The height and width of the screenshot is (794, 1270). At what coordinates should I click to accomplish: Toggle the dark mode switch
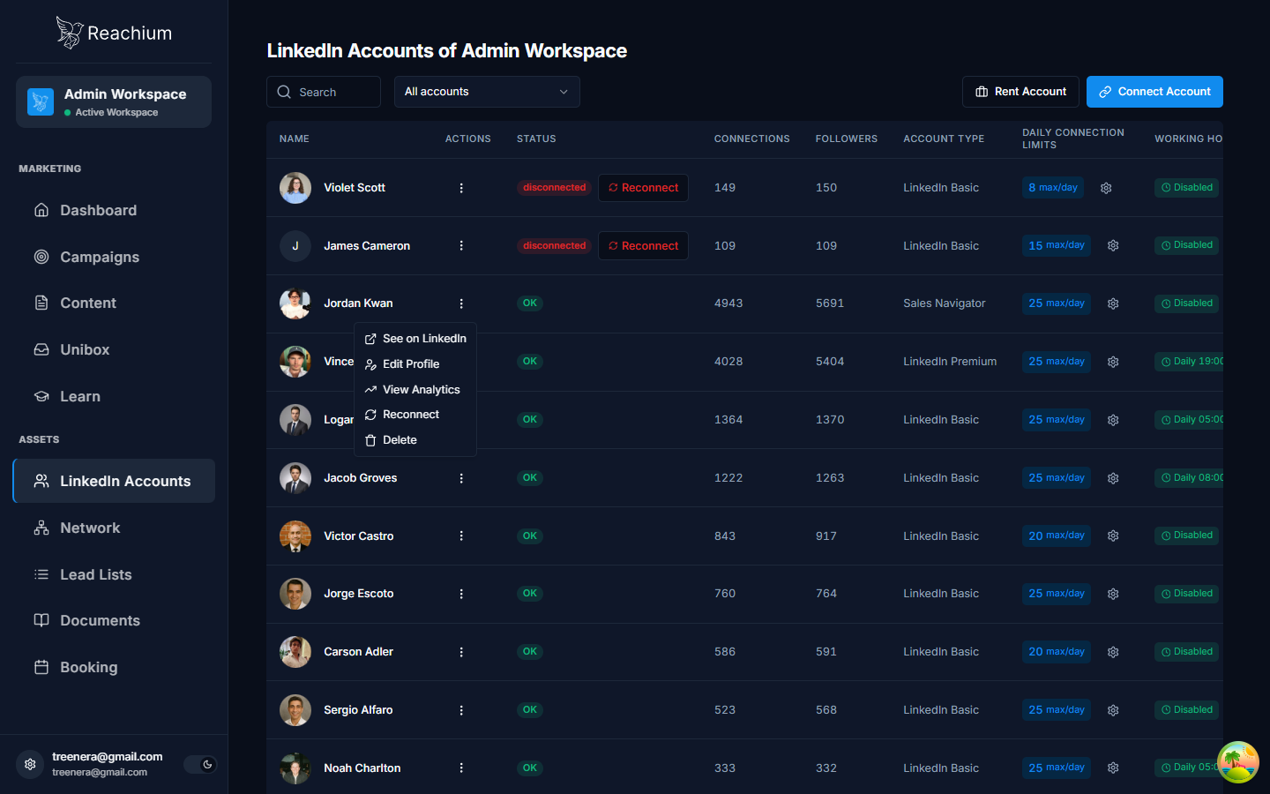tap(200, 765)
